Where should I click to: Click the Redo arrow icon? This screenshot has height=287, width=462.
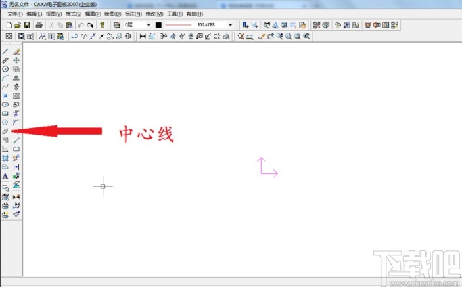click(x=90, y=25)
